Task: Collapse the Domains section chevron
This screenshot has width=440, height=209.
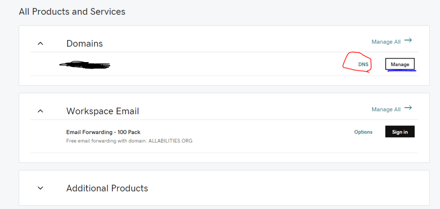Action: point(40,43)
